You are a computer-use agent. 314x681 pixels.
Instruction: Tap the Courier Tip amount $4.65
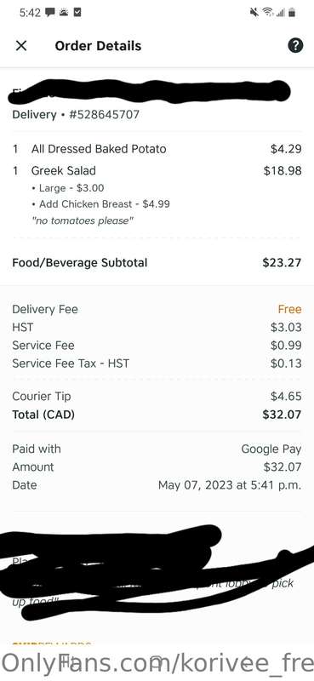286,396
